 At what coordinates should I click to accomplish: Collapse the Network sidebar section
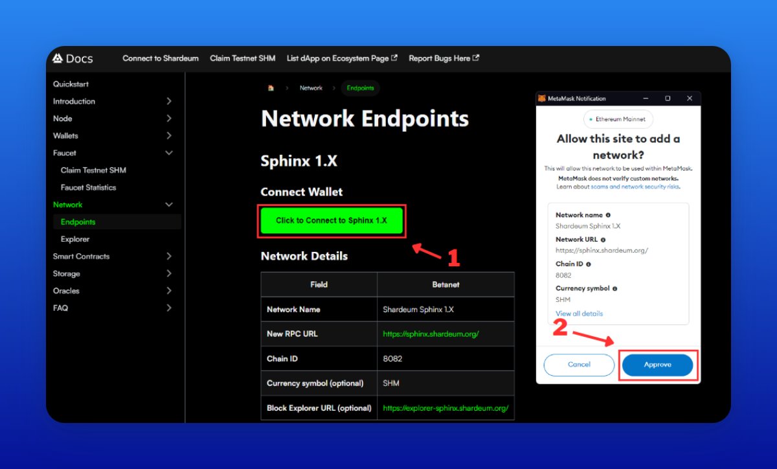169,205
